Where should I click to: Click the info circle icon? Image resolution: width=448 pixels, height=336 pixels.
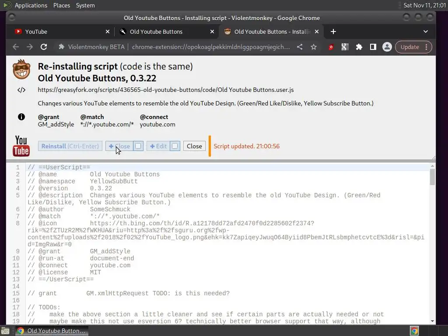tap(21, 117)
